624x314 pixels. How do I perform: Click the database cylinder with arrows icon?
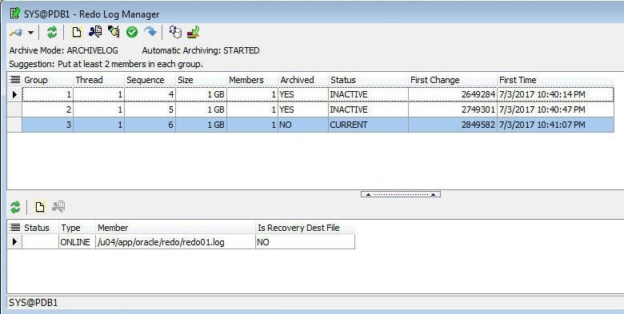pyautogui.click(x=175, y=32)
